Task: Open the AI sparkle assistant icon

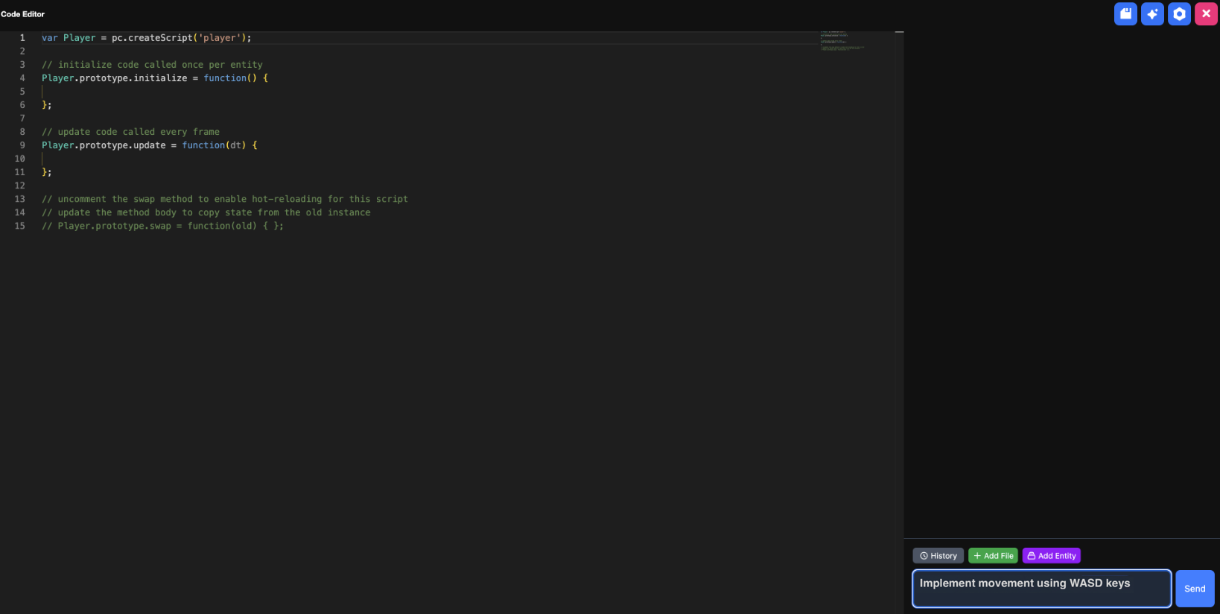Action: coord(1152,14)
